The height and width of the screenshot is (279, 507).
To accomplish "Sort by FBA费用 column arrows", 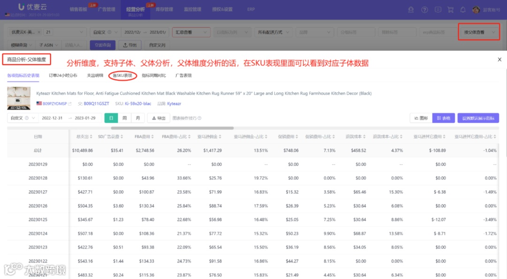I will point(153,136).
